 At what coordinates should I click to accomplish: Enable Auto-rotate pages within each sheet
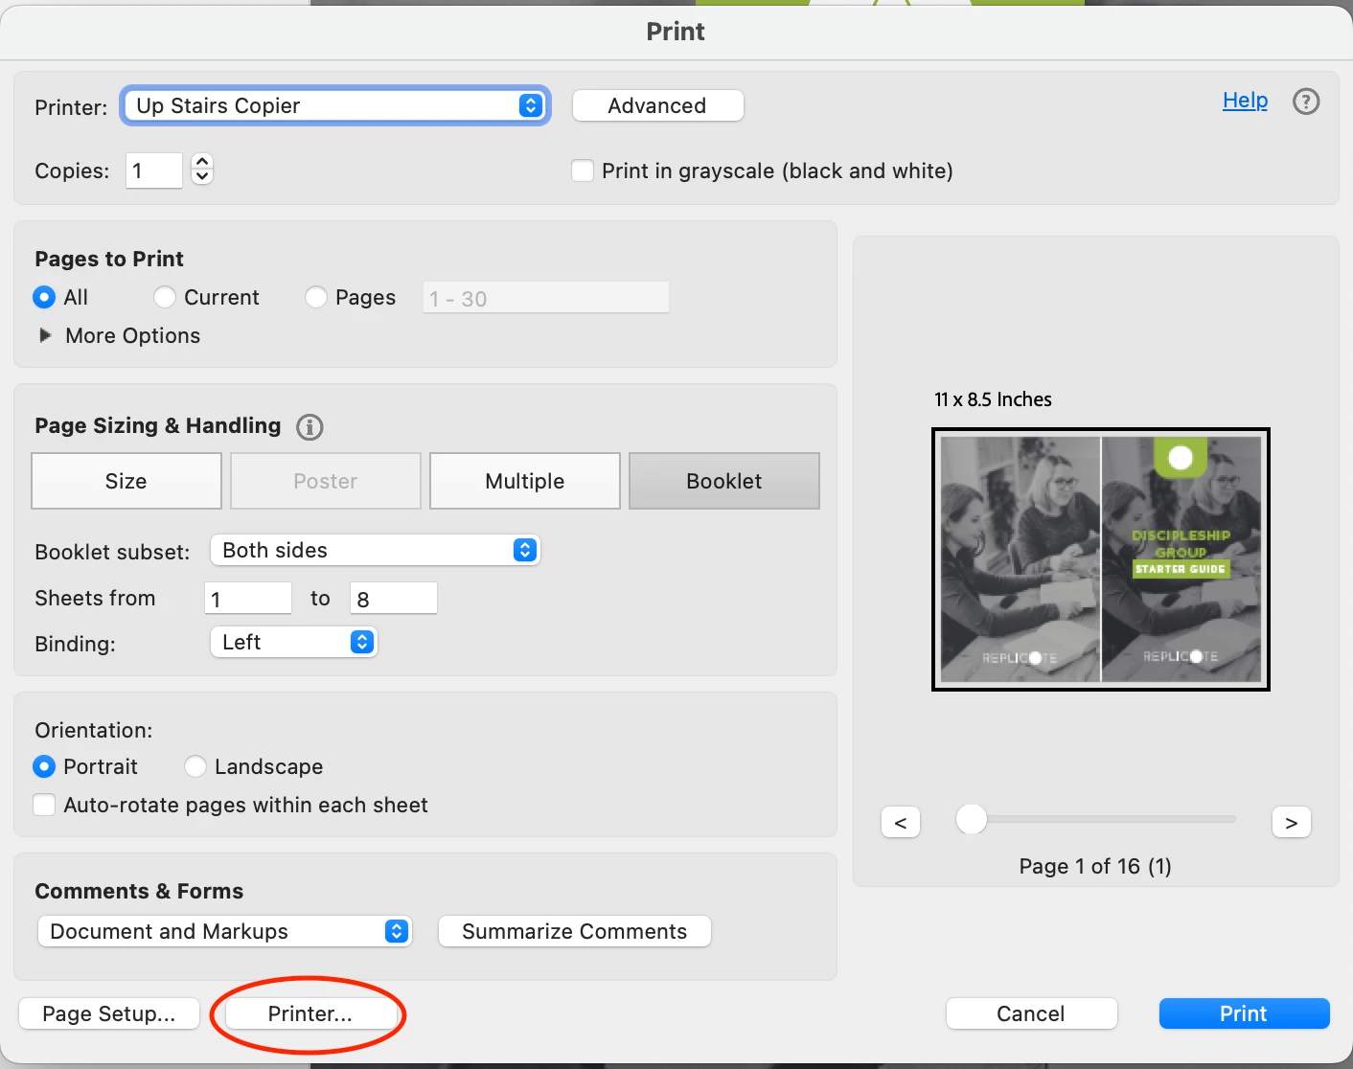[44, 805]
